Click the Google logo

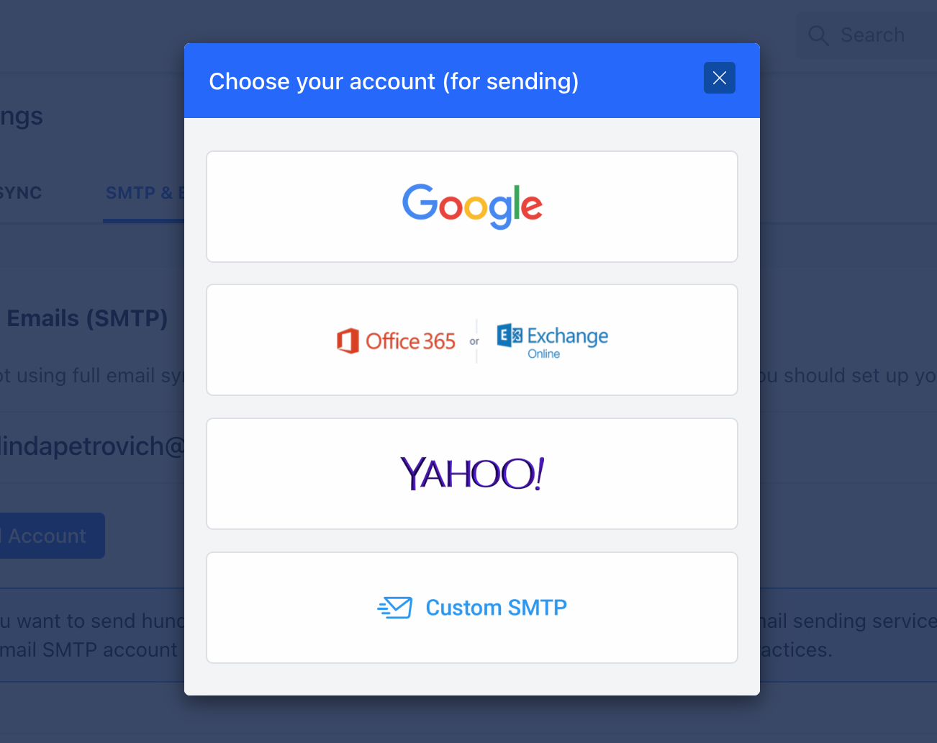(472, 206)
